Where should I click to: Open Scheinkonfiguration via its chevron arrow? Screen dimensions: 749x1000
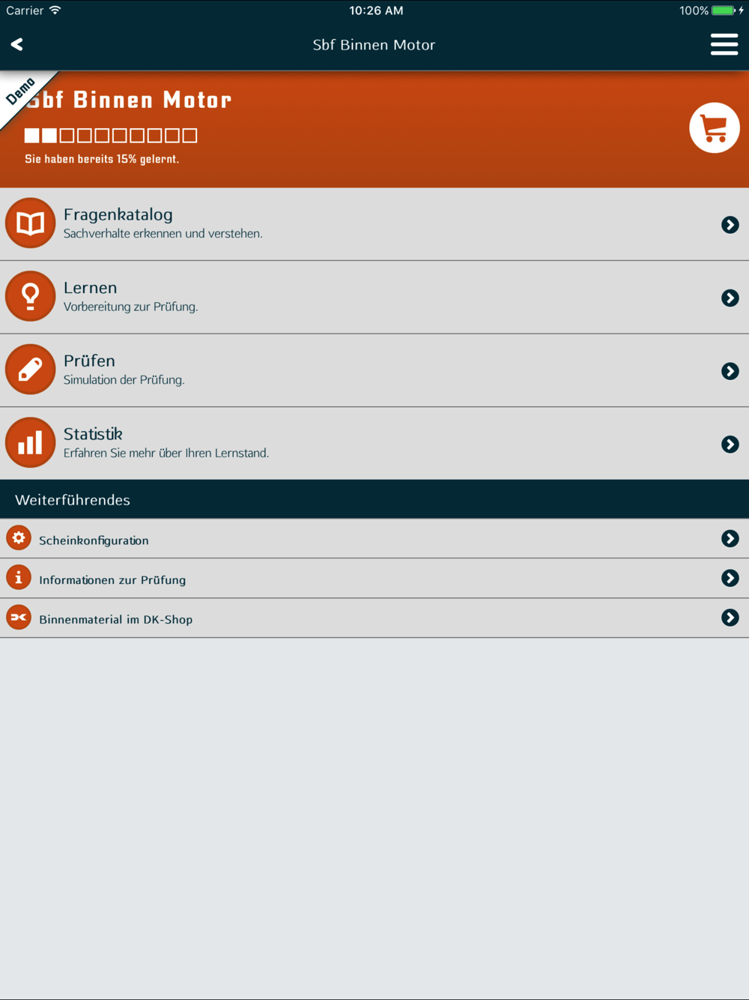pyautogui.click(x=730, y=538)
